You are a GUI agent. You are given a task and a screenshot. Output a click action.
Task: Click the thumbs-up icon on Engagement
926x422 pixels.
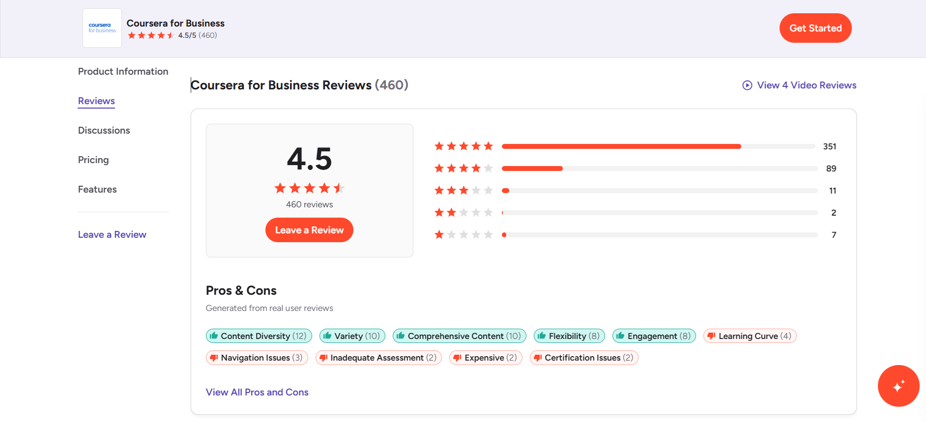tap(620, 336)
